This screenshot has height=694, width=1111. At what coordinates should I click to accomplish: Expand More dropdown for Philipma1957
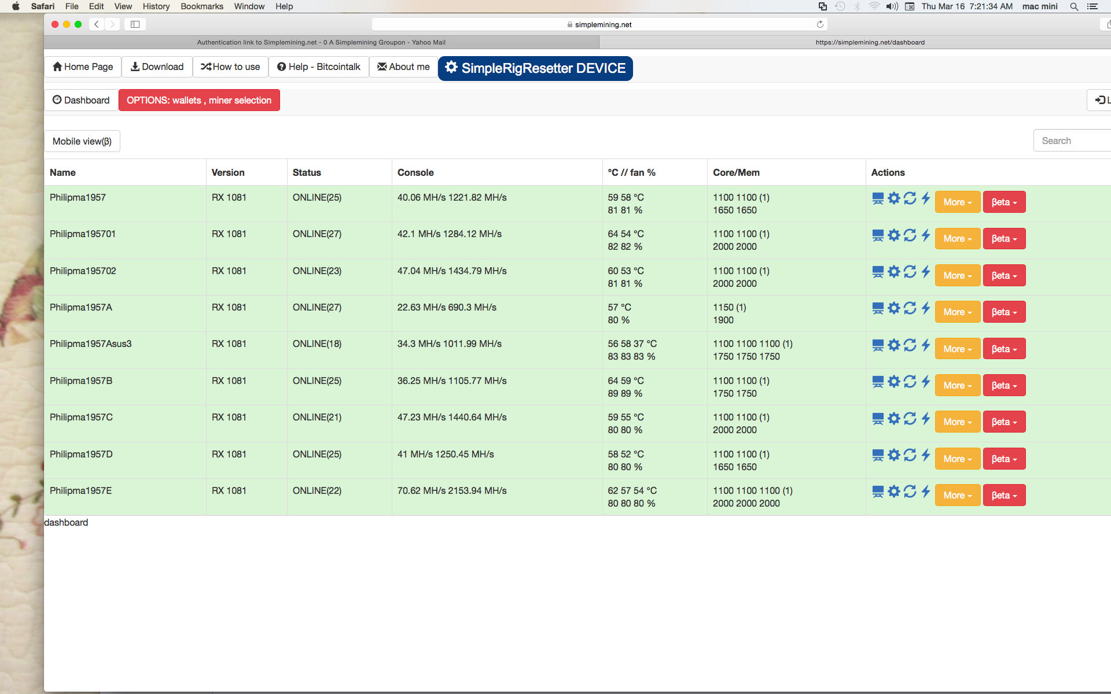pyautogui.click(x=958, y=202)
